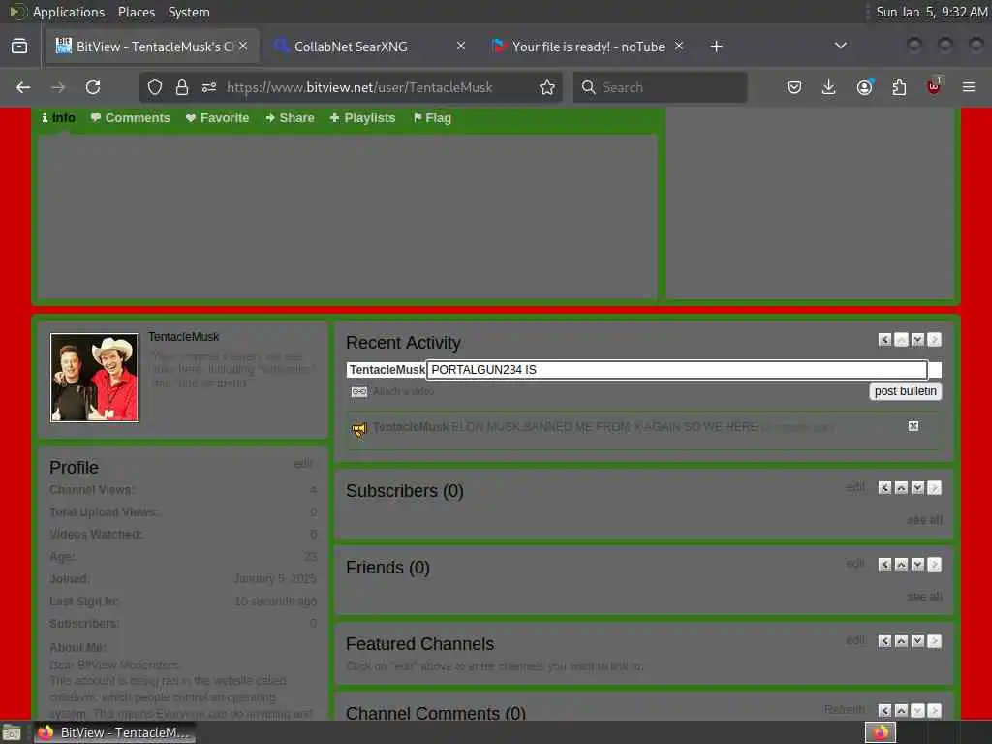Open the Playlists tab
The image size is (992, 744).
point(362,117)
